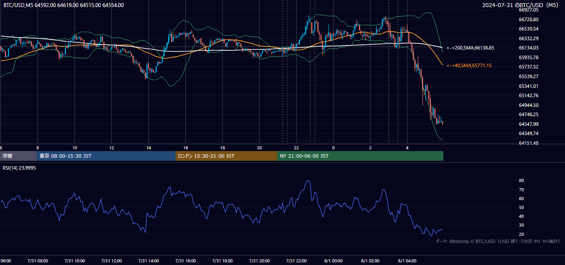Click RSI scale level 30
Image resolution: width=565 pixels, height=265 pixels.
[x=521, y=225]
